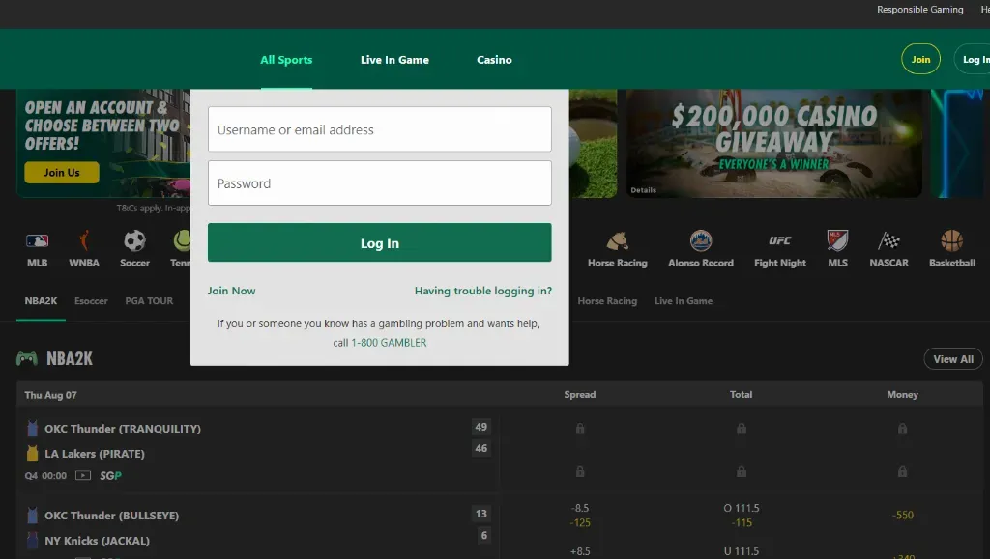
Task: Switch to the Live In Game tab
Action: (x=394, y=60)
